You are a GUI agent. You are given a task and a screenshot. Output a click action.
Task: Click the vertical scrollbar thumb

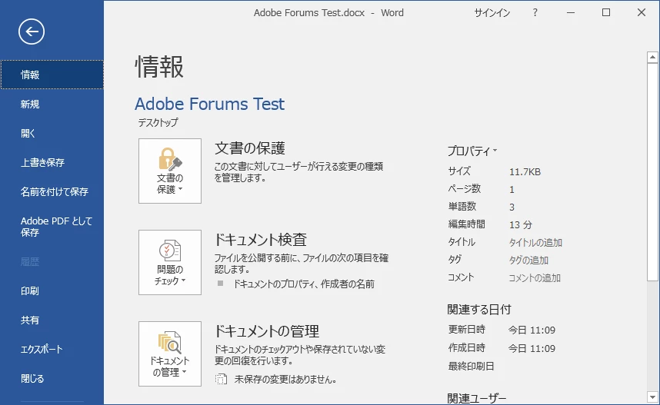[652, 171]
